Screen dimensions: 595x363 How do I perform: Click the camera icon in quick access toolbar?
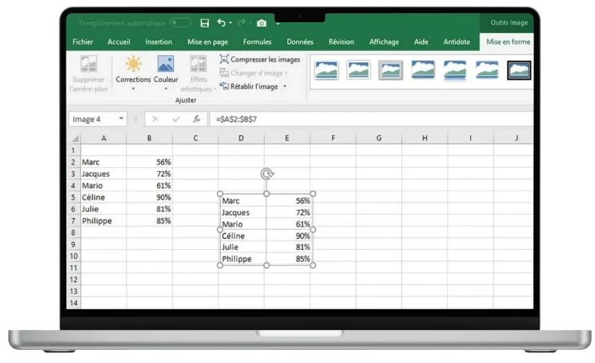tap(262, 23)
